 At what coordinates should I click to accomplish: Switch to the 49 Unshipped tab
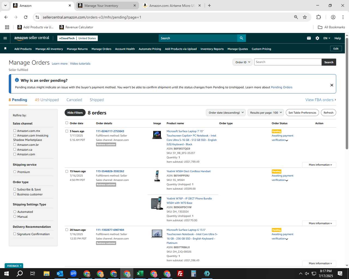pos(47,100)
